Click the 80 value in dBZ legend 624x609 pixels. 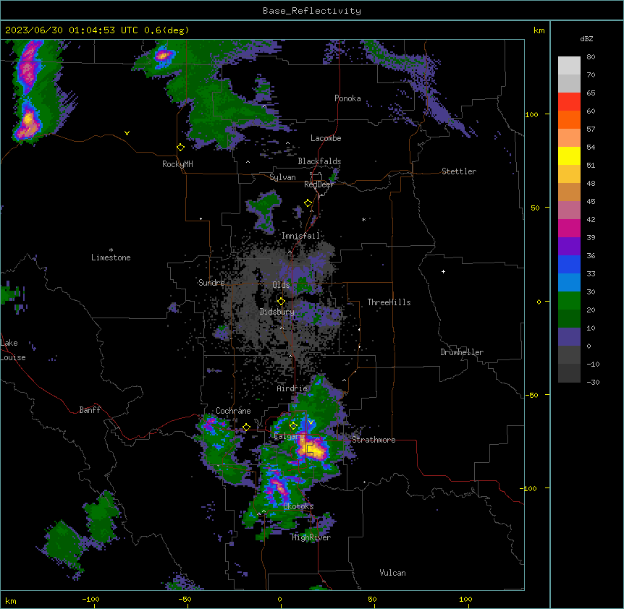[591, 57]
